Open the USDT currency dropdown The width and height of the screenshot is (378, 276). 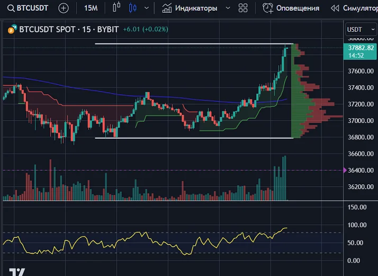361,30
